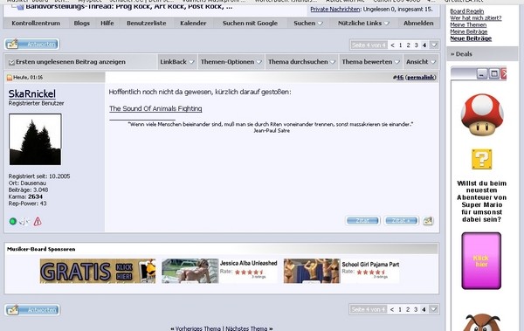Open the Kontrollzentrum menu item

click(36, 23)
